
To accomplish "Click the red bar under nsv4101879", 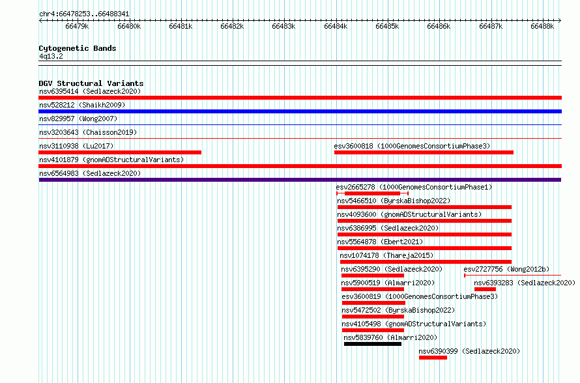I will pos(300,166).
